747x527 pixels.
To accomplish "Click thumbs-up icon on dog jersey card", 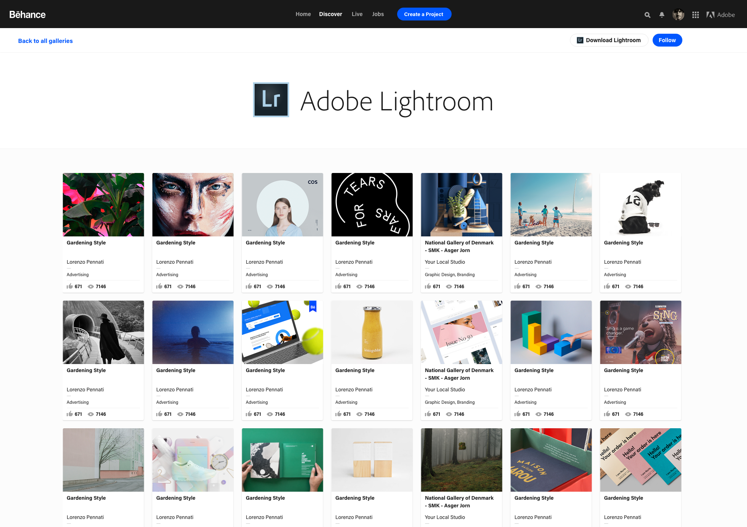I will click(x=607, y=286).
